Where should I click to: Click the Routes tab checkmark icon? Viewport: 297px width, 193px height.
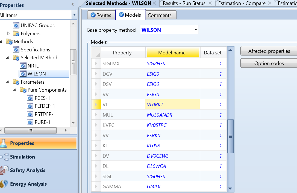pyautogui.click(x=93, y=15)
